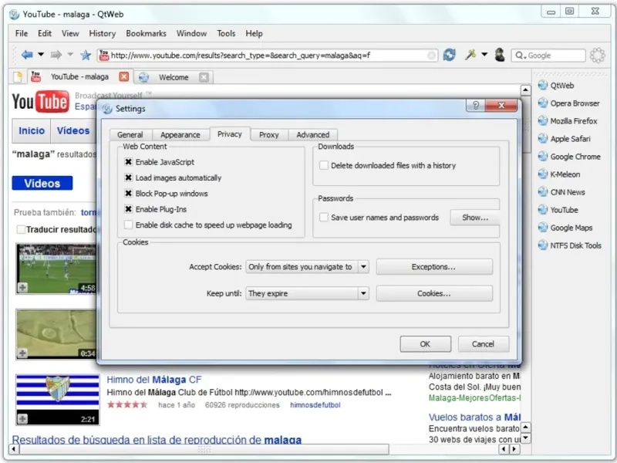
Task: Check Delete downloaded files with a history
Action: point(324,165)
